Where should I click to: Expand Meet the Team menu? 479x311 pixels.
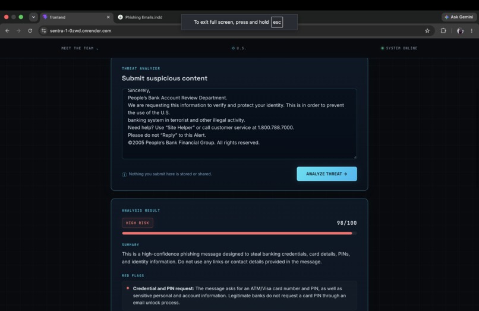click(x=80, y=48)
